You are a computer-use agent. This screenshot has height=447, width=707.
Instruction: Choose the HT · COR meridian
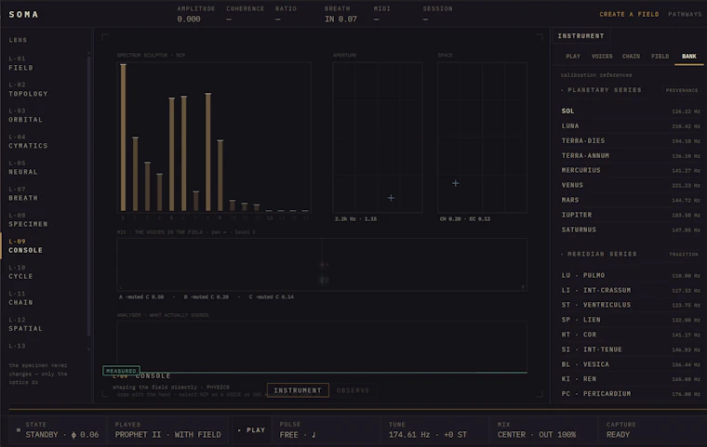[x=631, y=335]
